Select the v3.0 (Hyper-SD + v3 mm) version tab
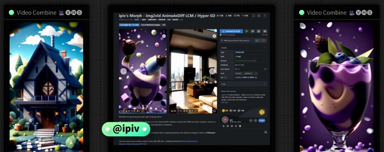 (129, 25)
